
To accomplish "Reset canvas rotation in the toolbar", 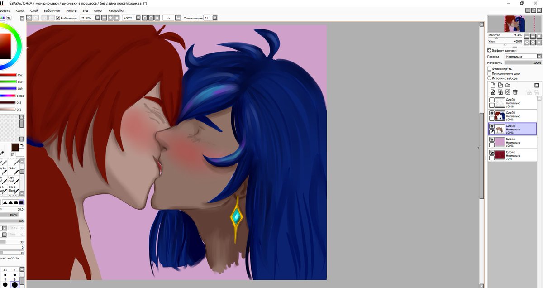I will click(157, 18).
